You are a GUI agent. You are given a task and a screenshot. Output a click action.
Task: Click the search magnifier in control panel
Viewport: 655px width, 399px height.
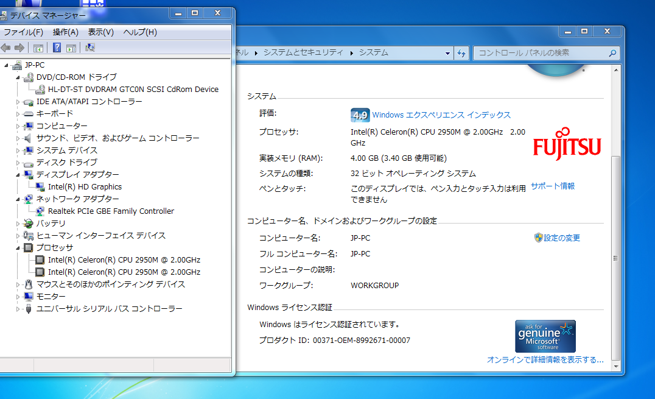click(612, 53)
